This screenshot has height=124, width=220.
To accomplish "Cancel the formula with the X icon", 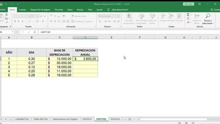I will (x=22, y=32).
